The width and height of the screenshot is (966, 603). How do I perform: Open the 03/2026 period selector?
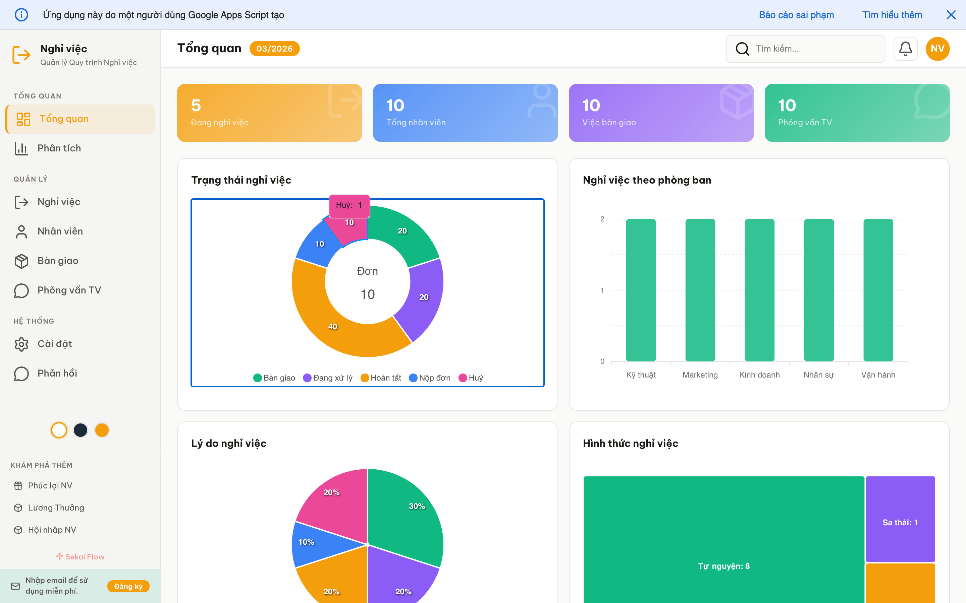[x=275, y=48]
